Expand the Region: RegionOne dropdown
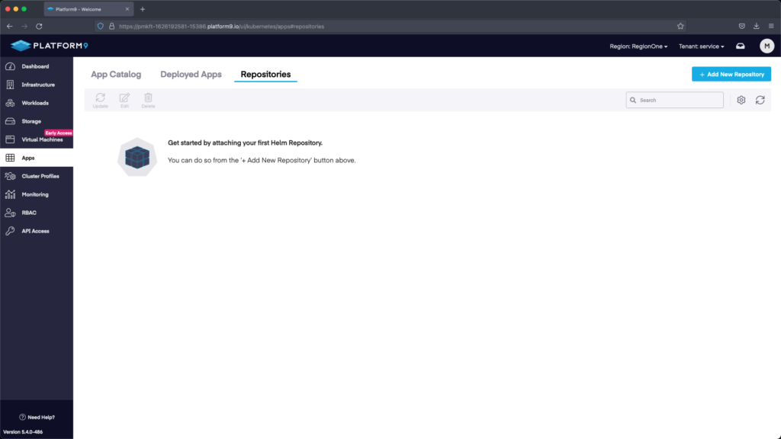 click(638, 46)
